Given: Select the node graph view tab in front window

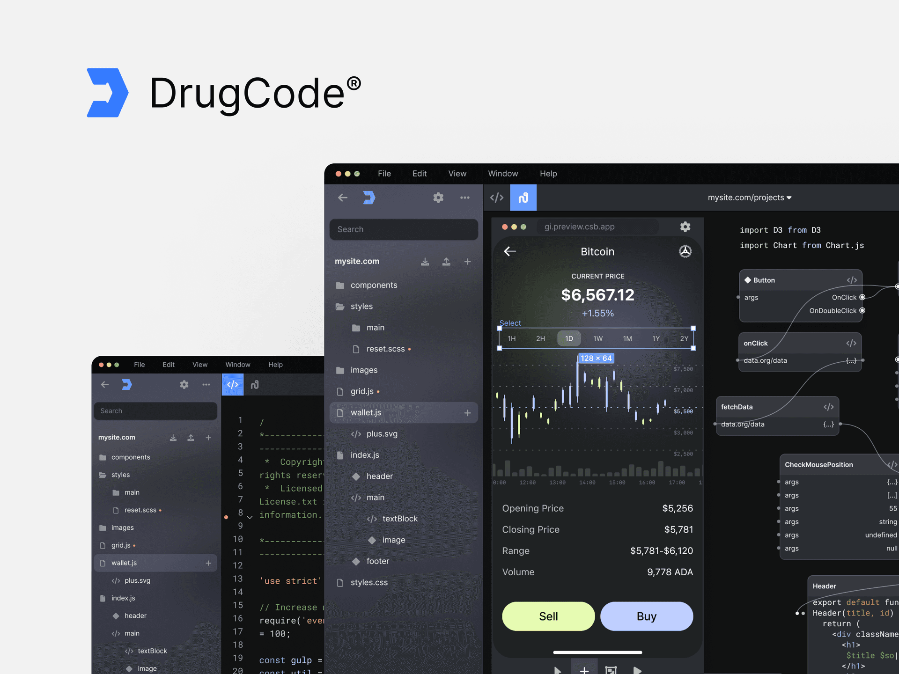Looking at the screenshot, I should 523,198.
